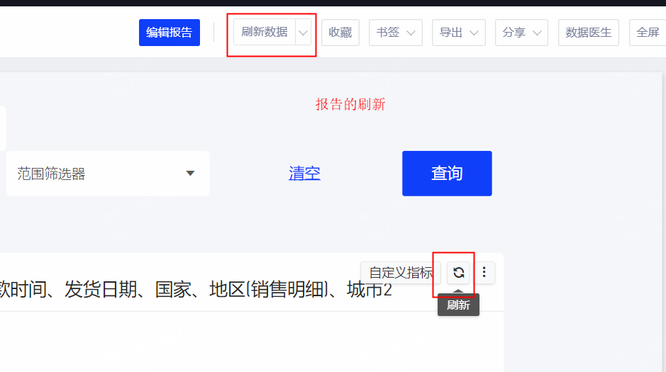The image size is (666, 372).
Task: Open the chart's three-dot more menu
Action: (x=484, y=272)
